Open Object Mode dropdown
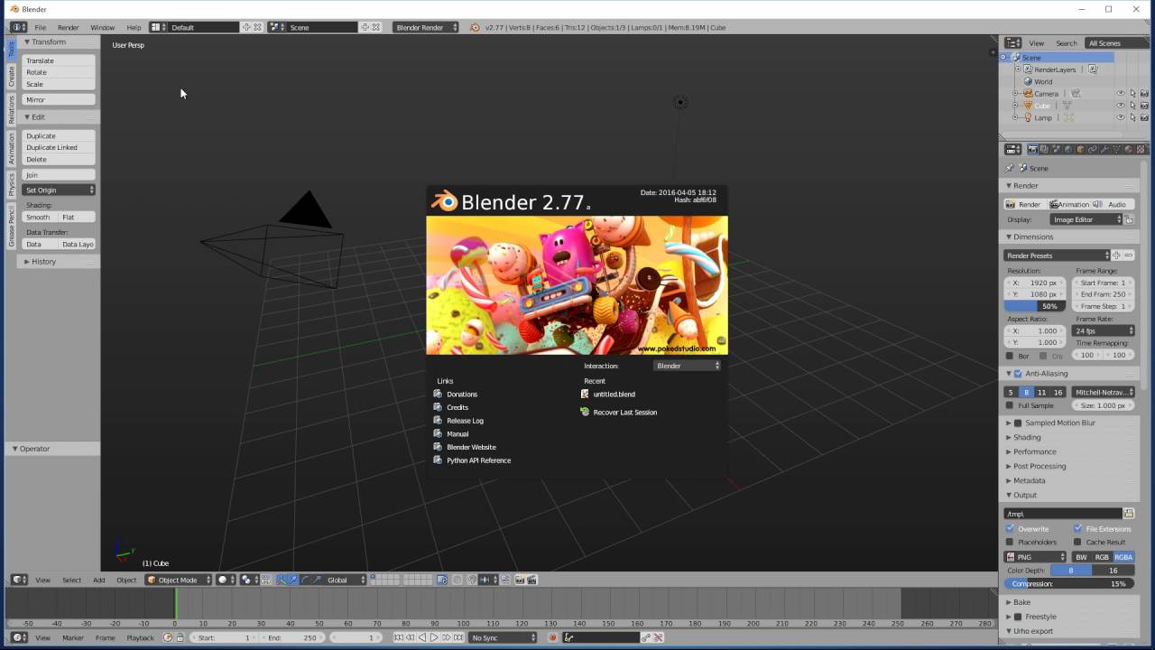Screen dimensions: 1155x650 (x=179, y=580)
